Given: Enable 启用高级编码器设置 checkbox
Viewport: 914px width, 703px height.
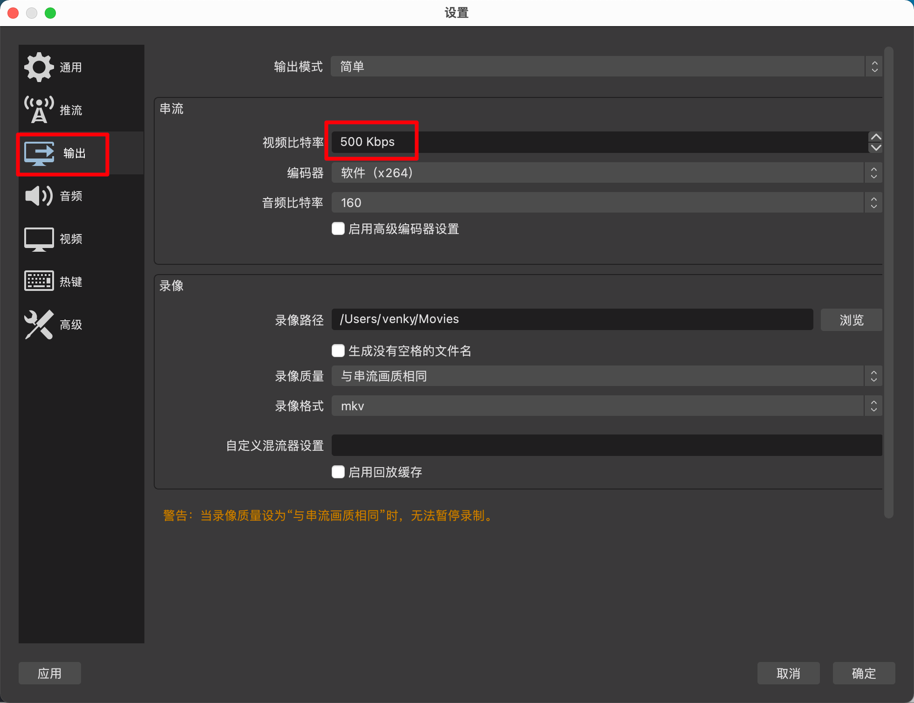Looking at the screenshot, I should (x=338, y=228).
